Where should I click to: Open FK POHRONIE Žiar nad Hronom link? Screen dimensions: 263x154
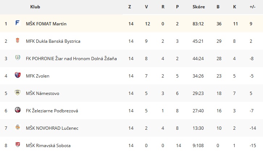point(71,59)
